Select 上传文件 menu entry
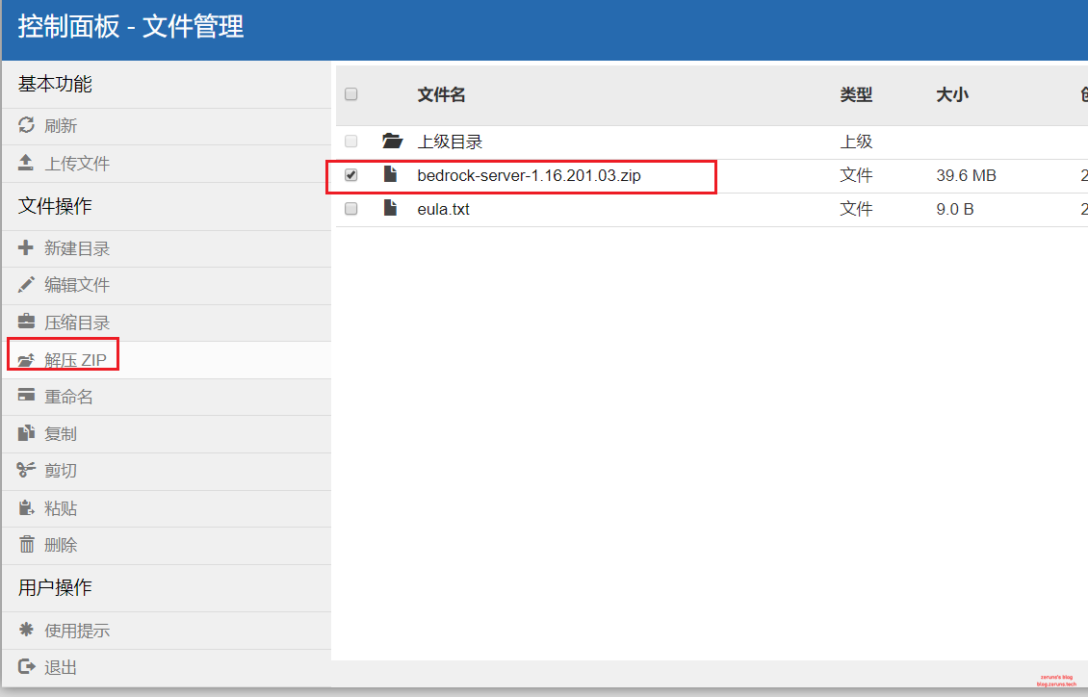The height and width of the screenshot is (697, 1088). pos(77,163)
